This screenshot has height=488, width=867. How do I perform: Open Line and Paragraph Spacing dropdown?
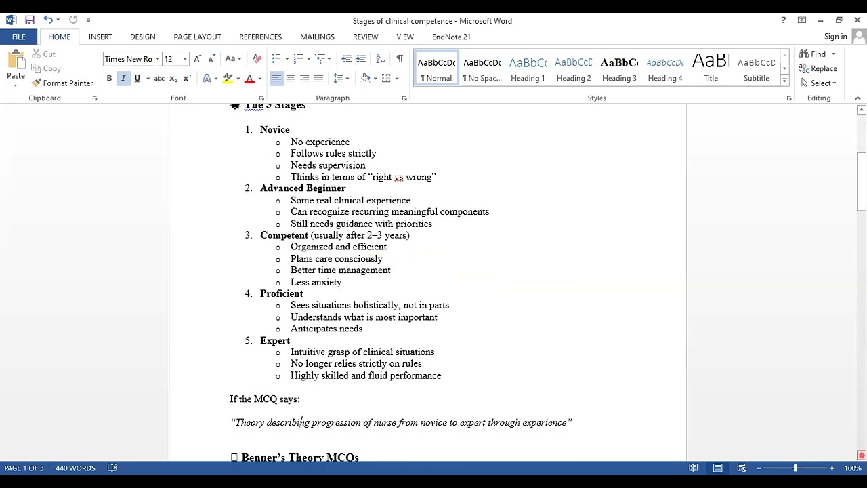coord(341,79)
